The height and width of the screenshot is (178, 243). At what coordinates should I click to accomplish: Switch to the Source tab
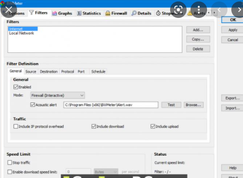point(31,72)
